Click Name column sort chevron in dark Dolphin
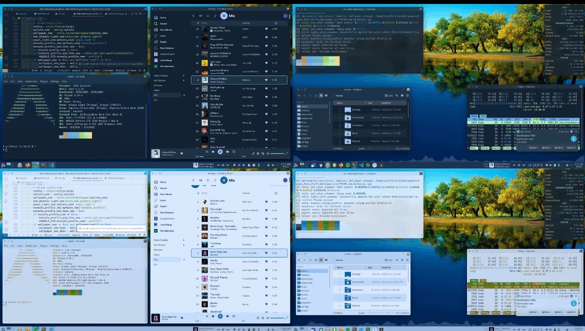This screenshot has width=585, height=331. [x=365, y=103]
